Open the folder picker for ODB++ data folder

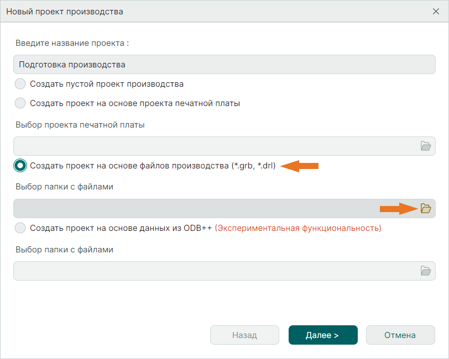tap(425, 270)
